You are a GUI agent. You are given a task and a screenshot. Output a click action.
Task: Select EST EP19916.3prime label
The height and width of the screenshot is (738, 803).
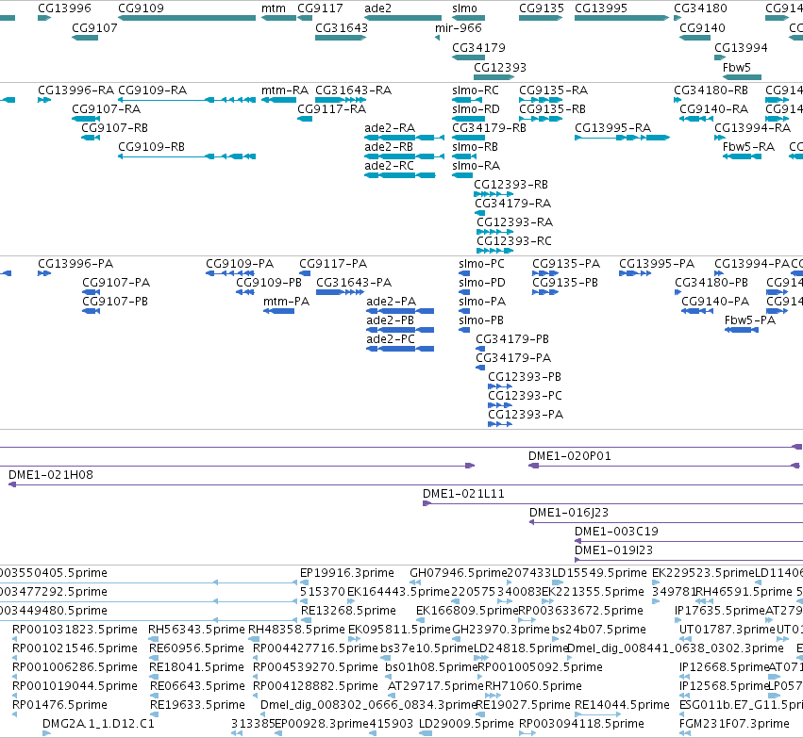click(347, 573)
